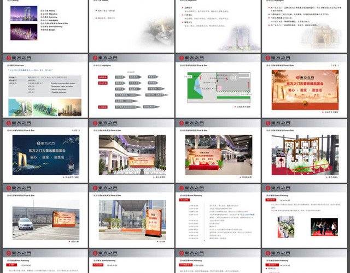Click the green-and-gray site plan diagram

(219, 87)
